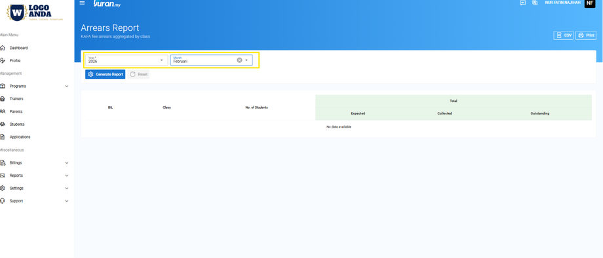The image size is (603, 258).
Task: Click the Settings gear icon
Action: (3, 188)
